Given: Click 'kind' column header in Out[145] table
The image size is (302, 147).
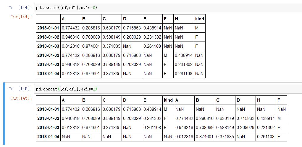Looking at the screenshot, I should click(168, 100).
